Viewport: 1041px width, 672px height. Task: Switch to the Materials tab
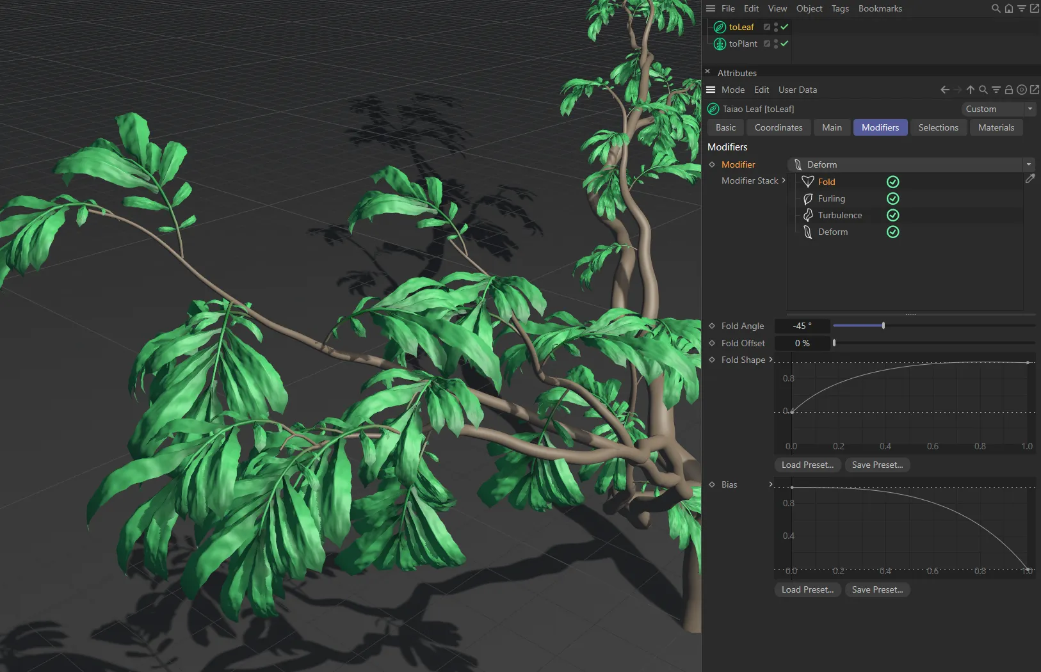pyautogui.click(x=996, y=127)
